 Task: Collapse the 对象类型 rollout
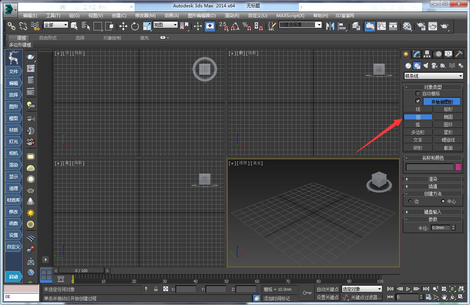(433, 87)
